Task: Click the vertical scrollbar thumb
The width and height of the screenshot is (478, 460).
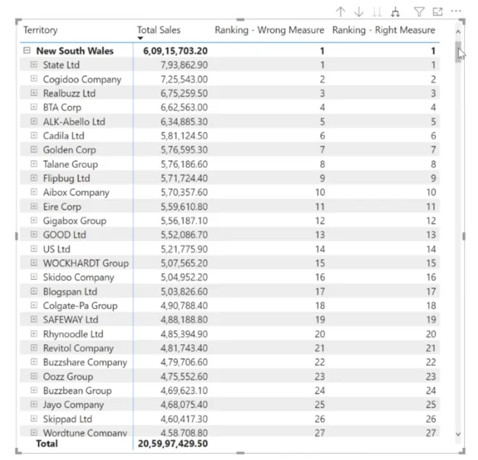Action: (458, 52)
